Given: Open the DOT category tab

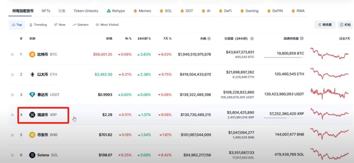Looking at the screenshot, I should pos(187,11).
